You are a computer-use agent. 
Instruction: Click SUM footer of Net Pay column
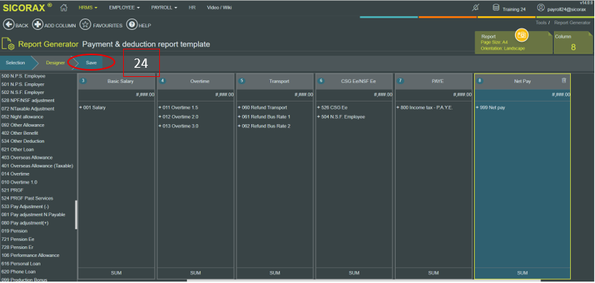tap(522, 273)
